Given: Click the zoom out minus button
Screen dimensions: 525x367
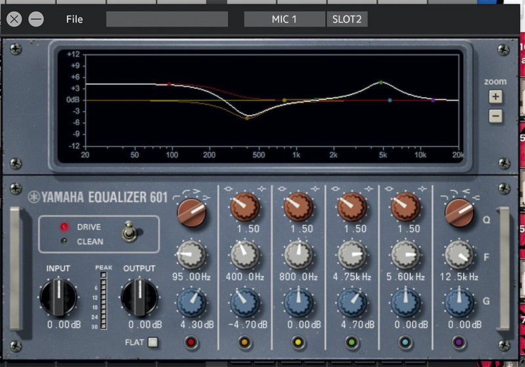Looking at the screenshot, I should [495, 116].
